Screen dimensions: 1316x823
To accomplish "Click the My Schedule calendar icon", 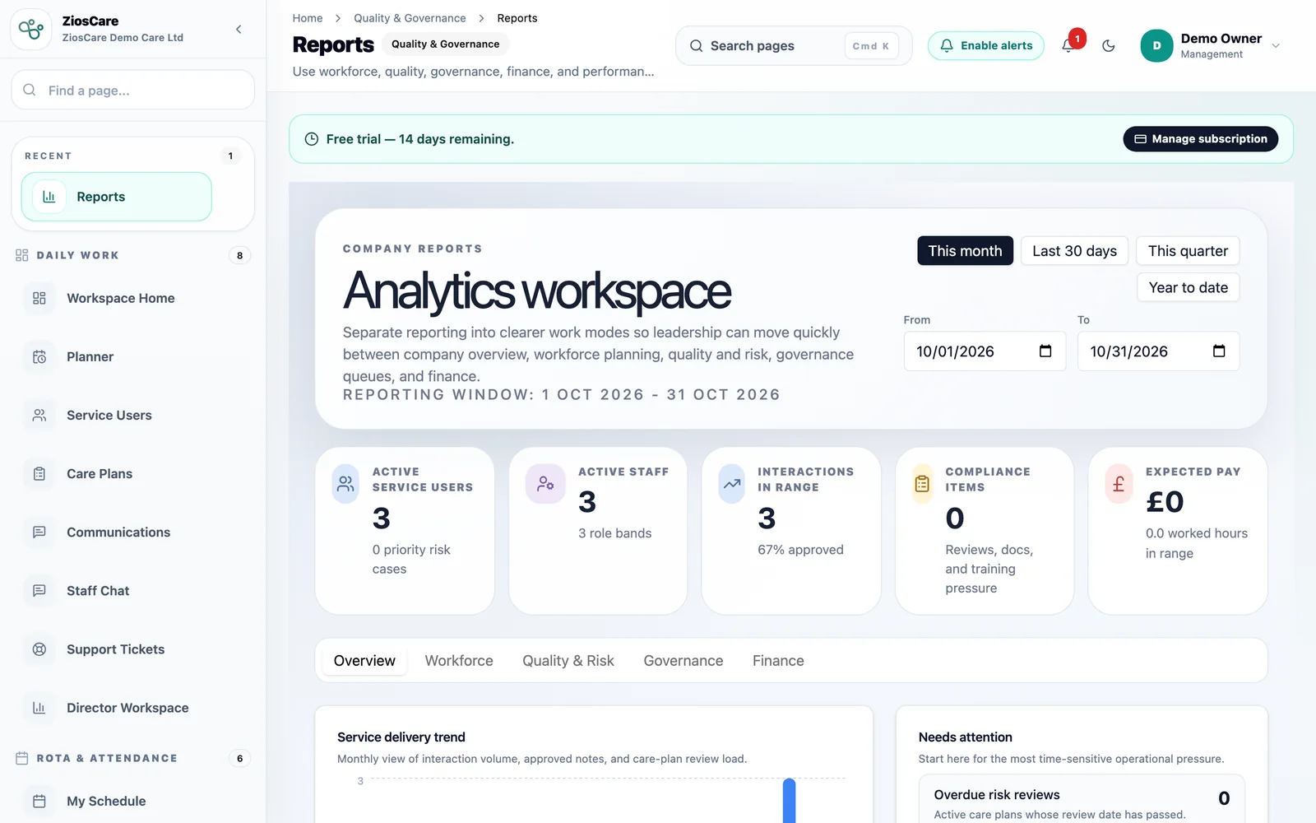I will (39, 801).
